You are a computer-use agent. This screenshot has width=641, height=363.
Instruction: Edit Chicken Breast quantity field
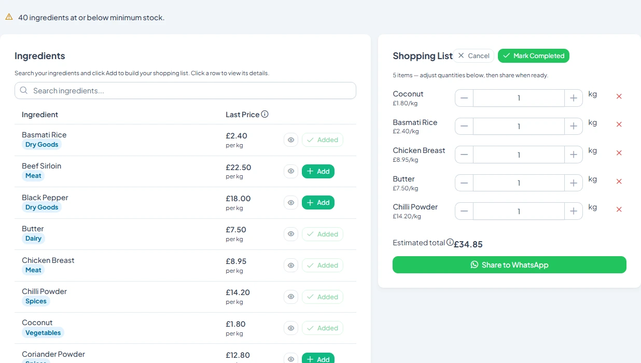519,155
